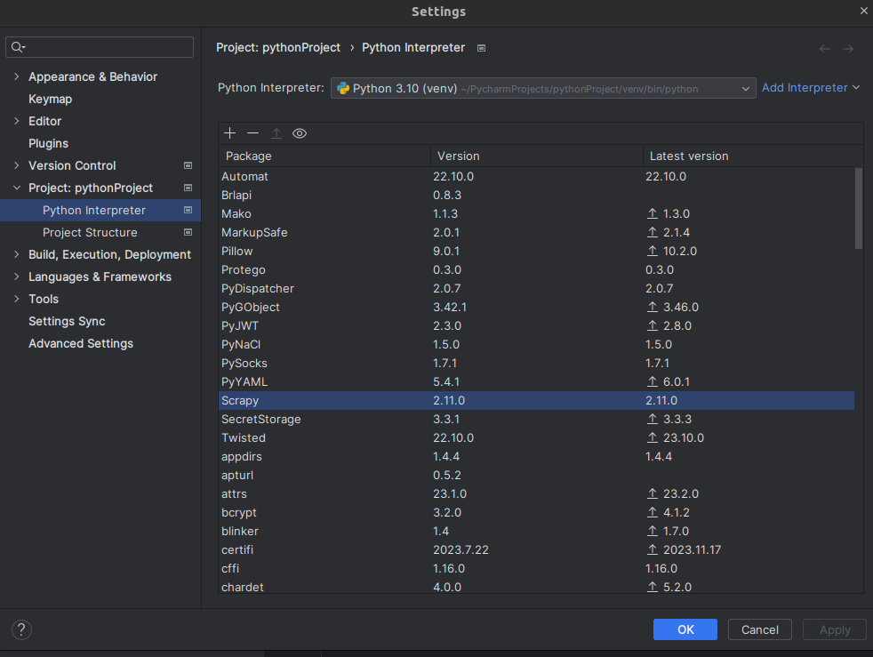The height and width of the screenshot is (657, 873).
Task: Open Advanced Settings page
Action: [81, 343]
